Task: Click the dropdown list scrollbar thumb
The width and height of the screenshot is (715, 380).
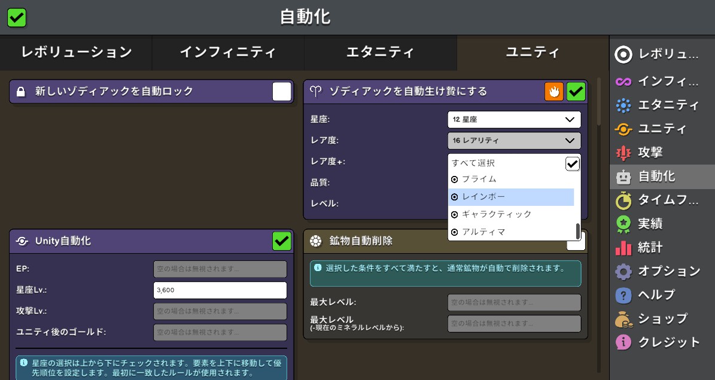Action: pyautogui.click(x=578, y=231)
